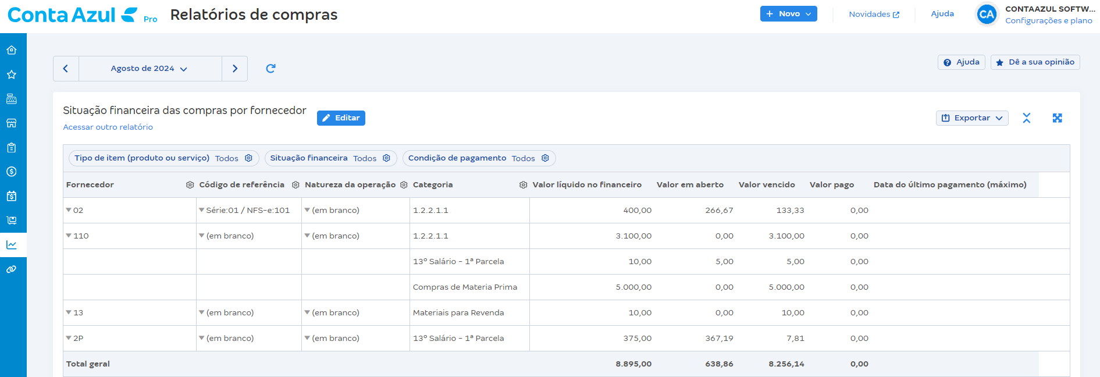Open the link integrations sidebar icon
Image resolution: width=1100 pixels, height=377 pixels.
(12, 269)
